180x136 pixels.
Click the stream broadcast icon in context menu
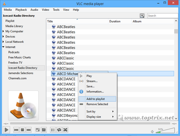(x=81, y=81)
